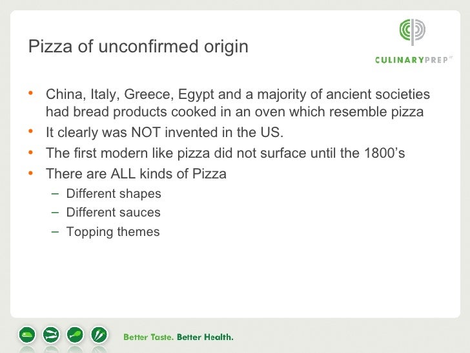Click the carrots circle icon
Viewport: 470px width, 353px height.
pos(99,335)
